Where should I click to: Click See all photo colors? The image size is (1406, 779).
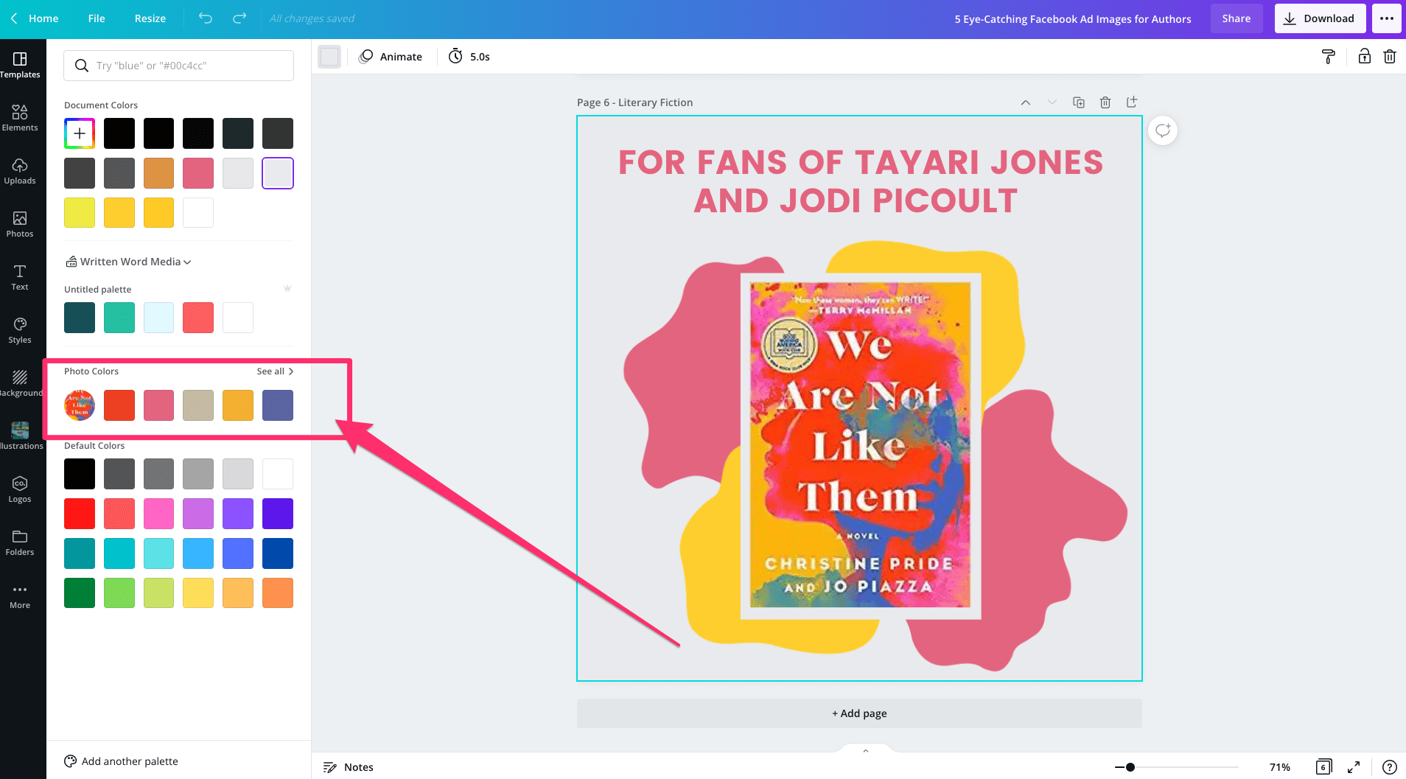[x=275, y=371]
